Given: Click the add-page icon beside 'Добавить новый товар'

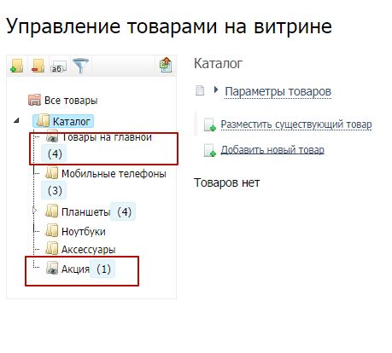Looking at the screenshot, I should pyautogui.click(x=209, y=150).
